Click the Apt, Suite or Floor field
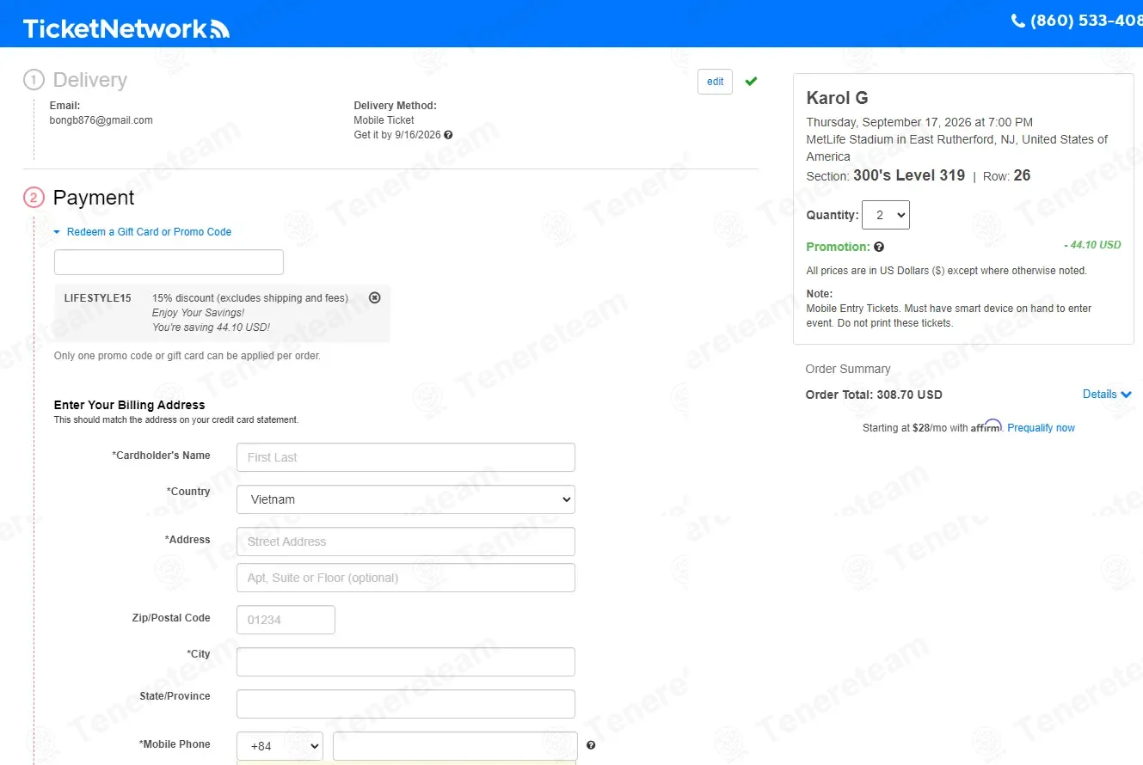The height and width of the screenshot is (765, 1143). (x=406, y=578)
